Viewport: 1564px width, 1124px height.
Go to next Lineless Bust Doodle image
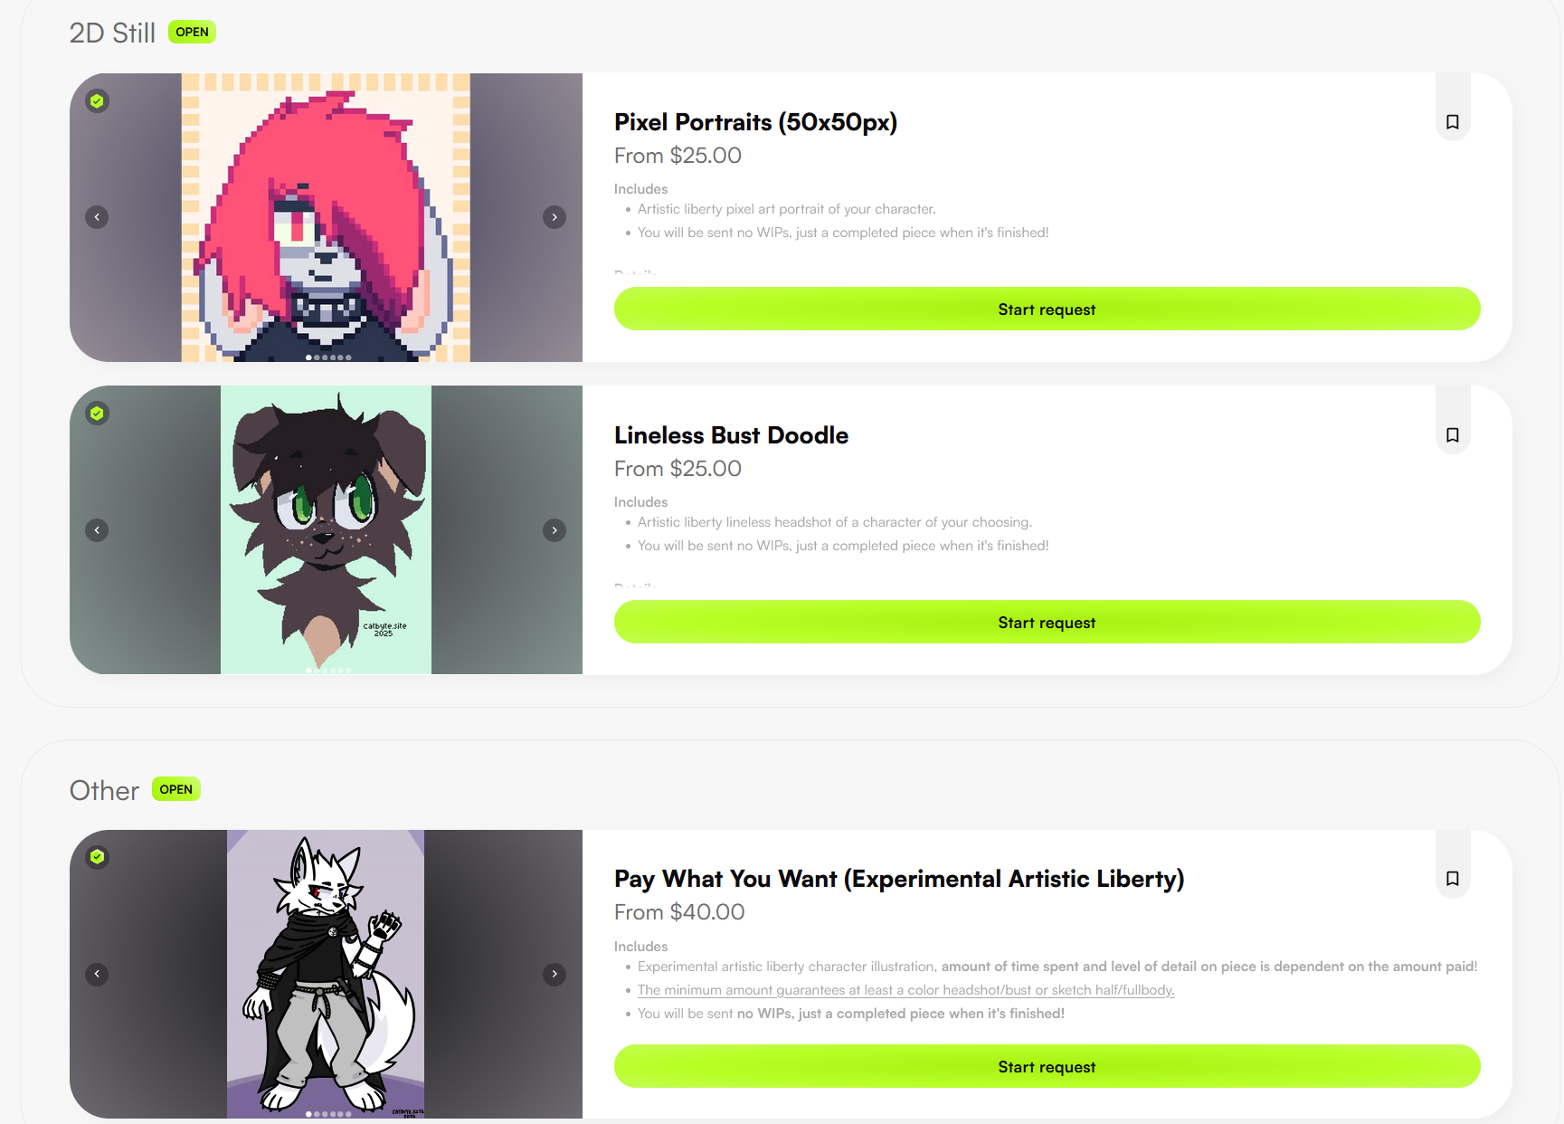coord(555,530)
